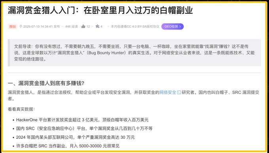This screenshot has width=269, height=153.
Task: Click the favorite count 4
Action: coord(101,26)
